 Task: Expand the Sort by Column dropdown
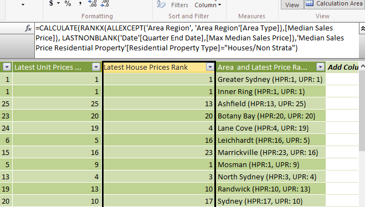click(x=208, y=4)
